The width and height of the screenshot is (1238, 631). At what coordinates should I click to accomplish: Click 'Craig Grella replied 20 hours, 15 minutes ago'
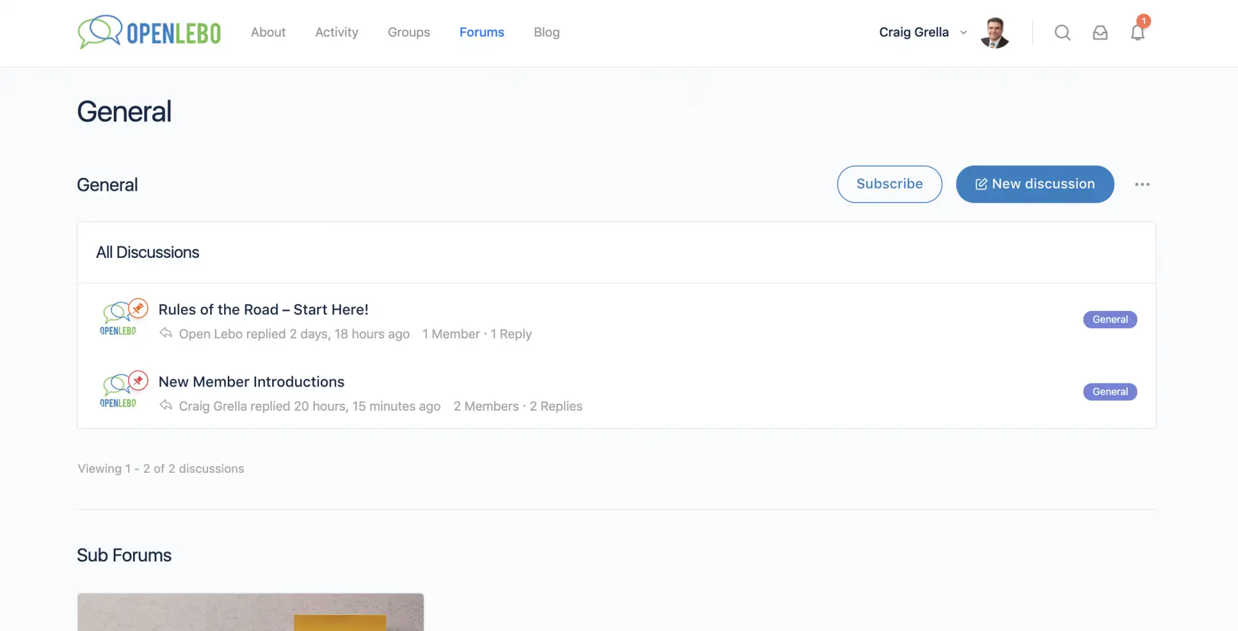click(310, 406)
